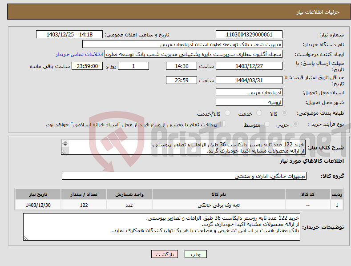Click the توضیحات خریدار text area
The width and height of the screenshot is (351, 266).
pos(161,227)
